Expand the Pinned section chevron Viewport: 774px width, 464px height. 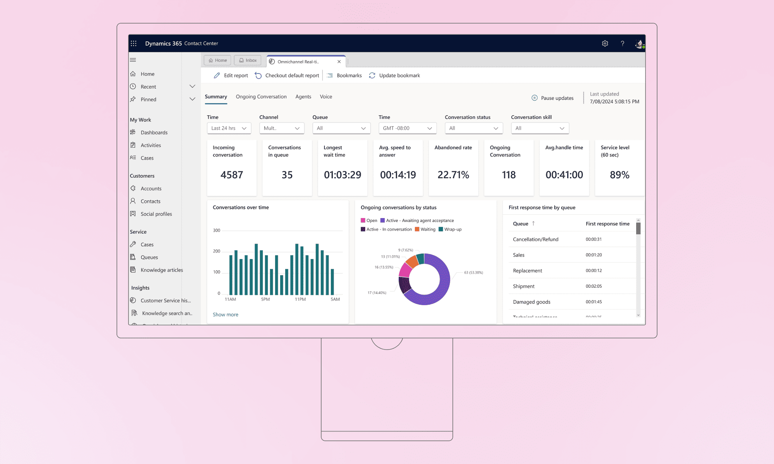pyautogui.click(x=192, y=99)
